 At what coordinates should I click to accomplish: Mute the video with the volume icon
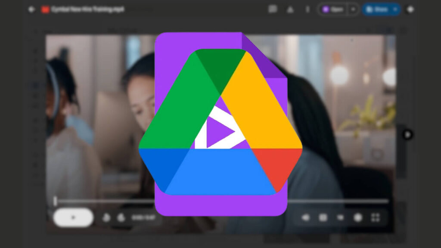305,217
